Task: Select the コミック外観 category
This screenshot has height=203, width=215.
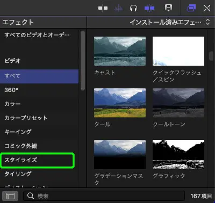Action: pos(39,146)
